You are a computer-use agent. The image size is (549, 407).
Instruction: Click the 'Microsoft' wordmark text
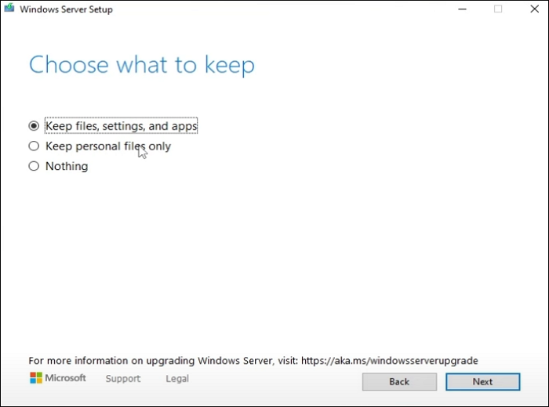point(65,378)
